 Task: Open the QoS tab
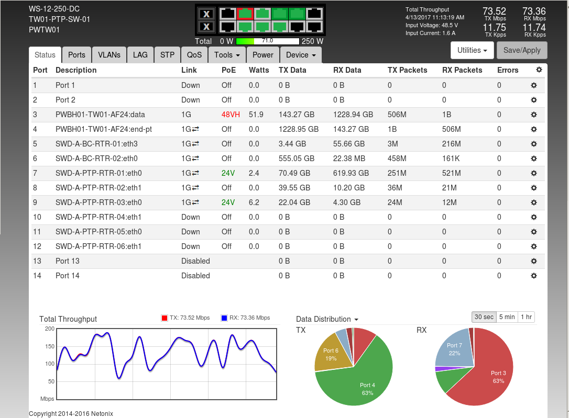coord(194,55)
